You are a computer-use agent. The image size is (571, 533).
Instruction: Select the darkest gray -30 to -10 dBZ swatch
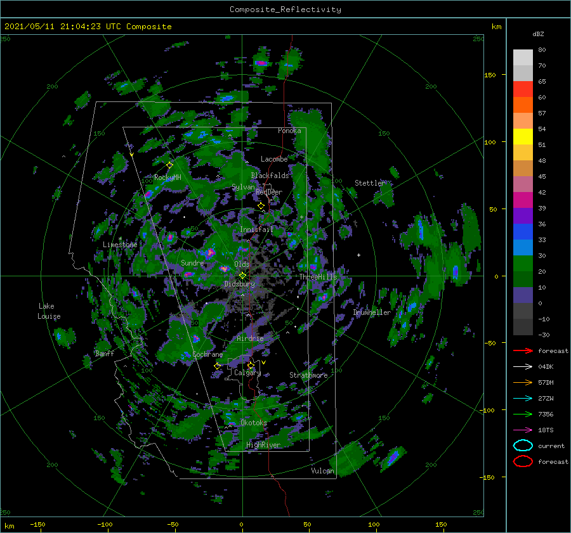[523, 327]
